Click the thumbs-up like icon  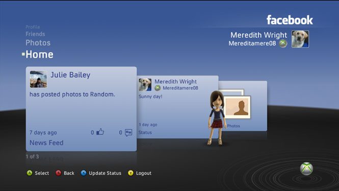[100, 132]
